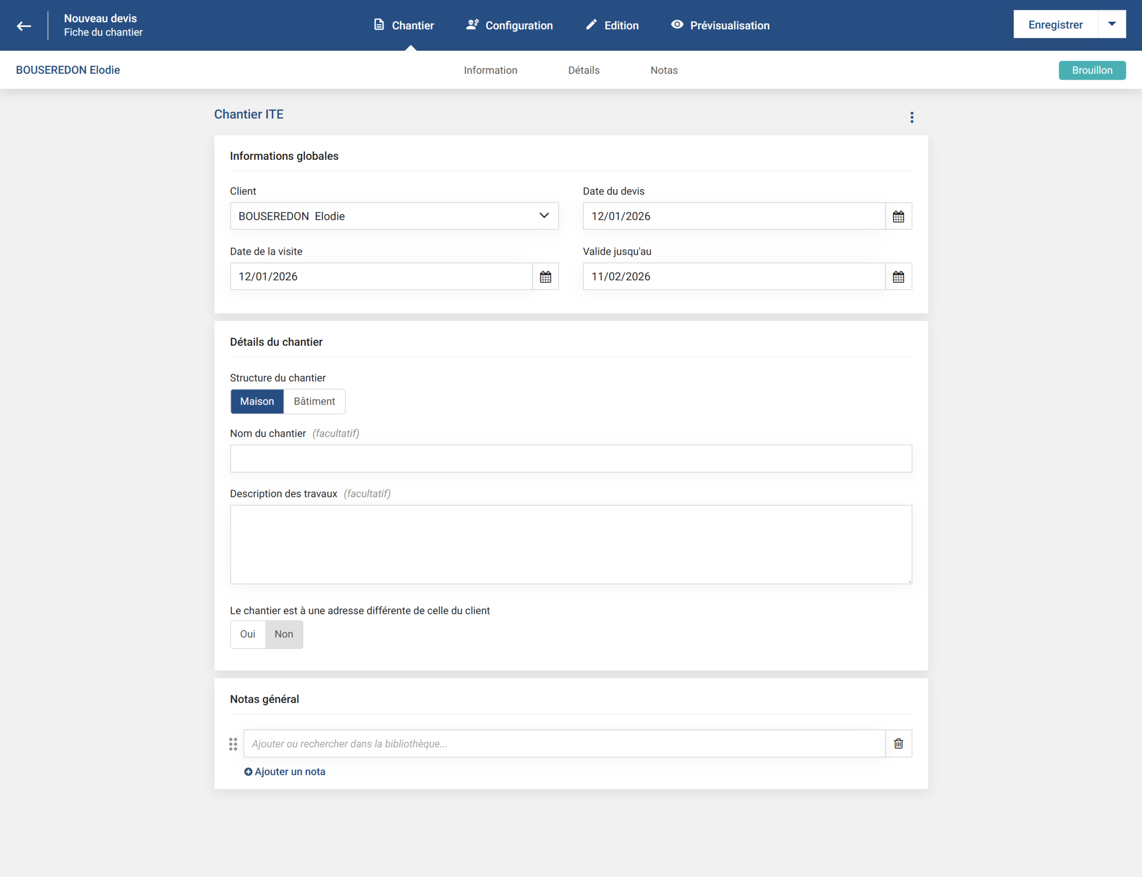This screenshot has height=877, width=1142.
Task: Focus the Nom du chantier field
Action: (x=571, y=459)
